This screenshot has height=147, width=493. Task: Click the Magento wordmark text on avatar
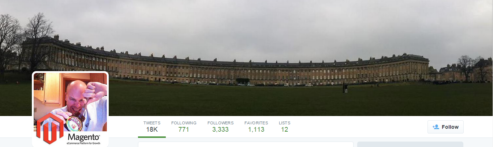(x=83, y=137)
